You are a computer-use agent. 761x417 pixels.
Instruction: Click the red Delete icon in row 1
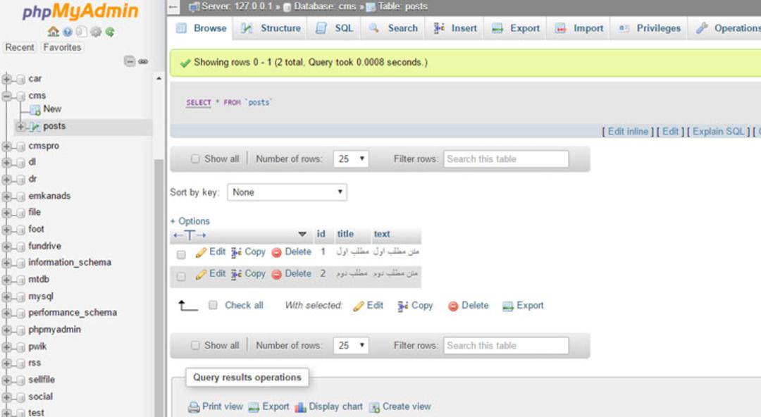click(277, 252)
